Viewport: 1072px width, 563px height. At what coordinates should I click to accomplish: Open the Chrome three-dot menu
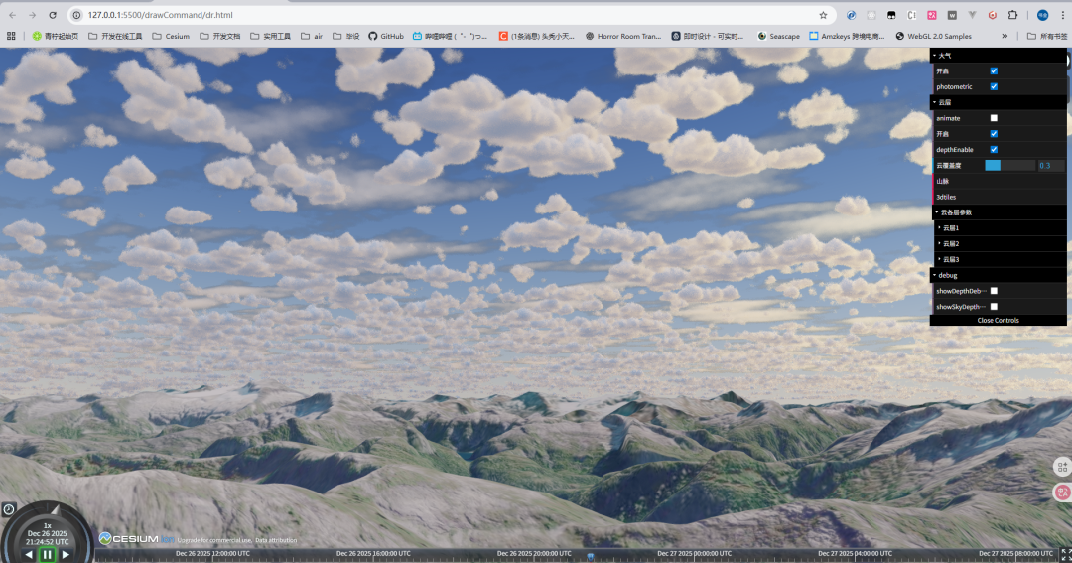[x=1062, y=14]
